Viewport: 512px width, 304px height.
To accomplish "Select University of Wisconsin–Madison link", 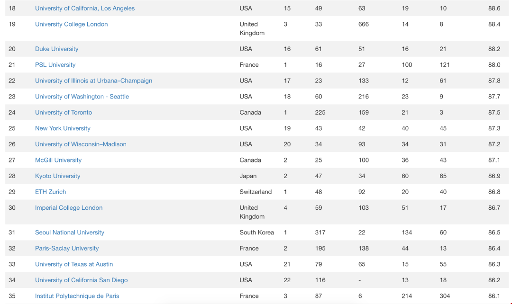I will coord(81,144).
